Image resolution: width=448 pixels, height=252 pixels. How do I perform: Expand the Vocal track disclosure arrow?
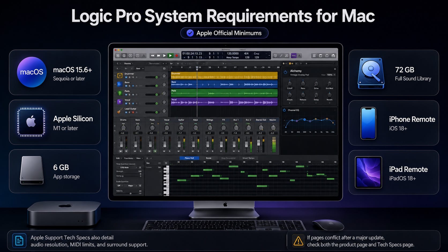coord(115,102)
